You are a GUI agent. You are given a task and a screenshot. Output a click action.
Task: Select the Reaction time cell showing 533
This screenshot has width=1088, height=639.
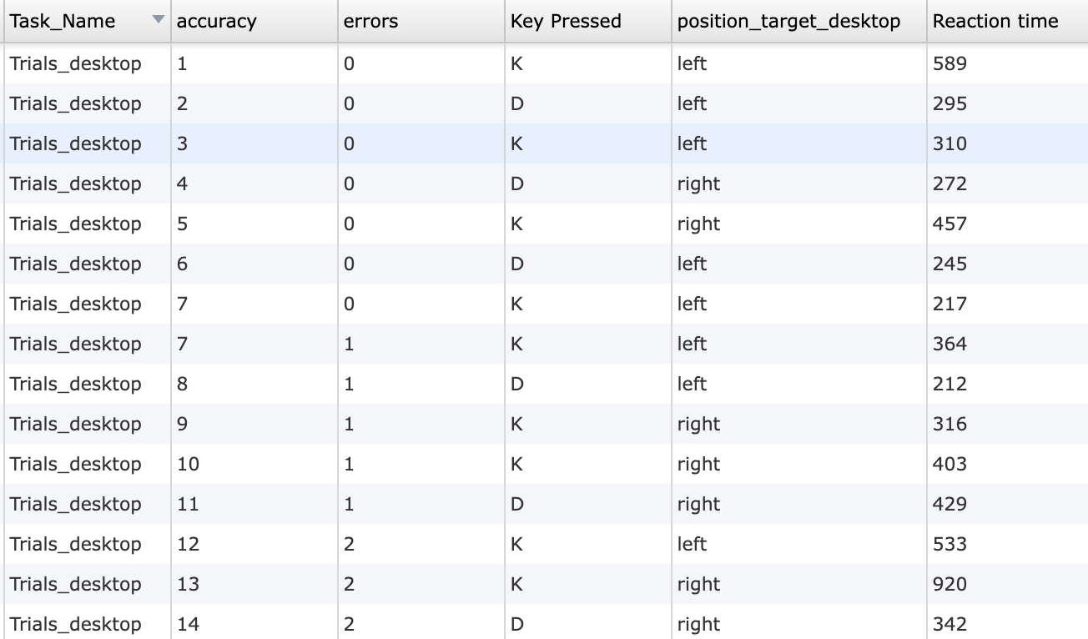coord(949,544)
